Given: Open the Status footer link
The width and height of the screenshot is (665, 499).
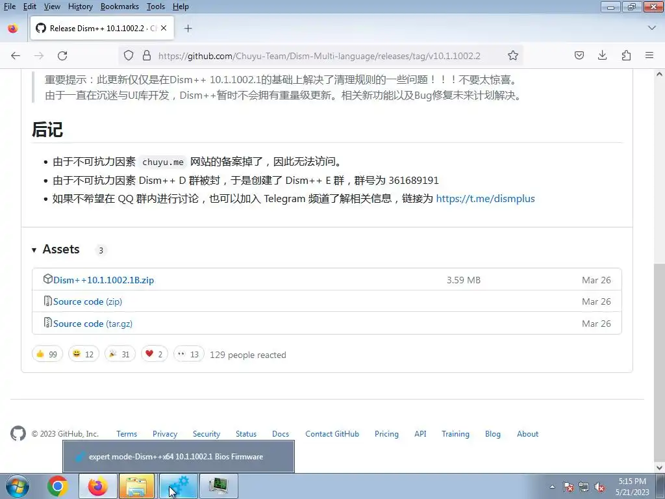Looking at the screenshot, I should tap(246, 433).
